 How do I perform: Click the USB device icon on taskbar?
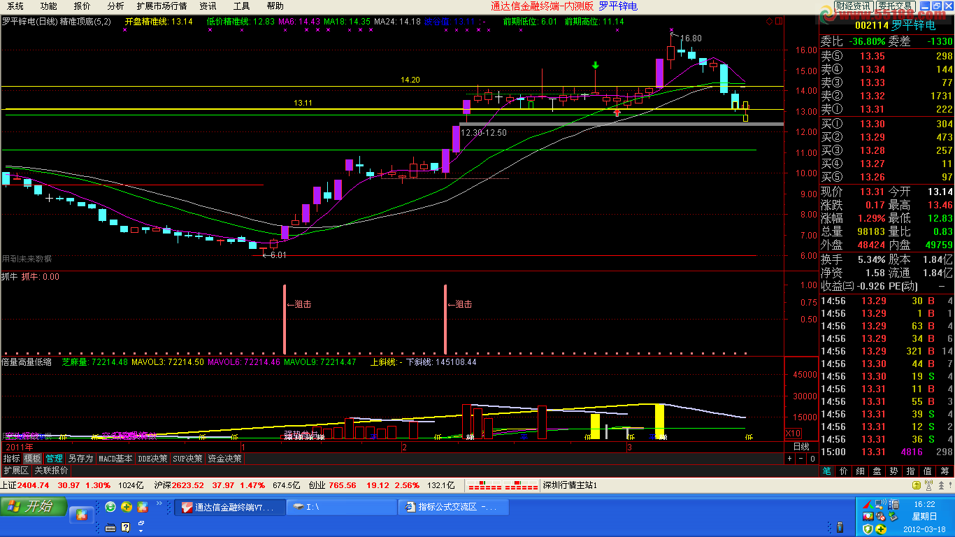841,527
